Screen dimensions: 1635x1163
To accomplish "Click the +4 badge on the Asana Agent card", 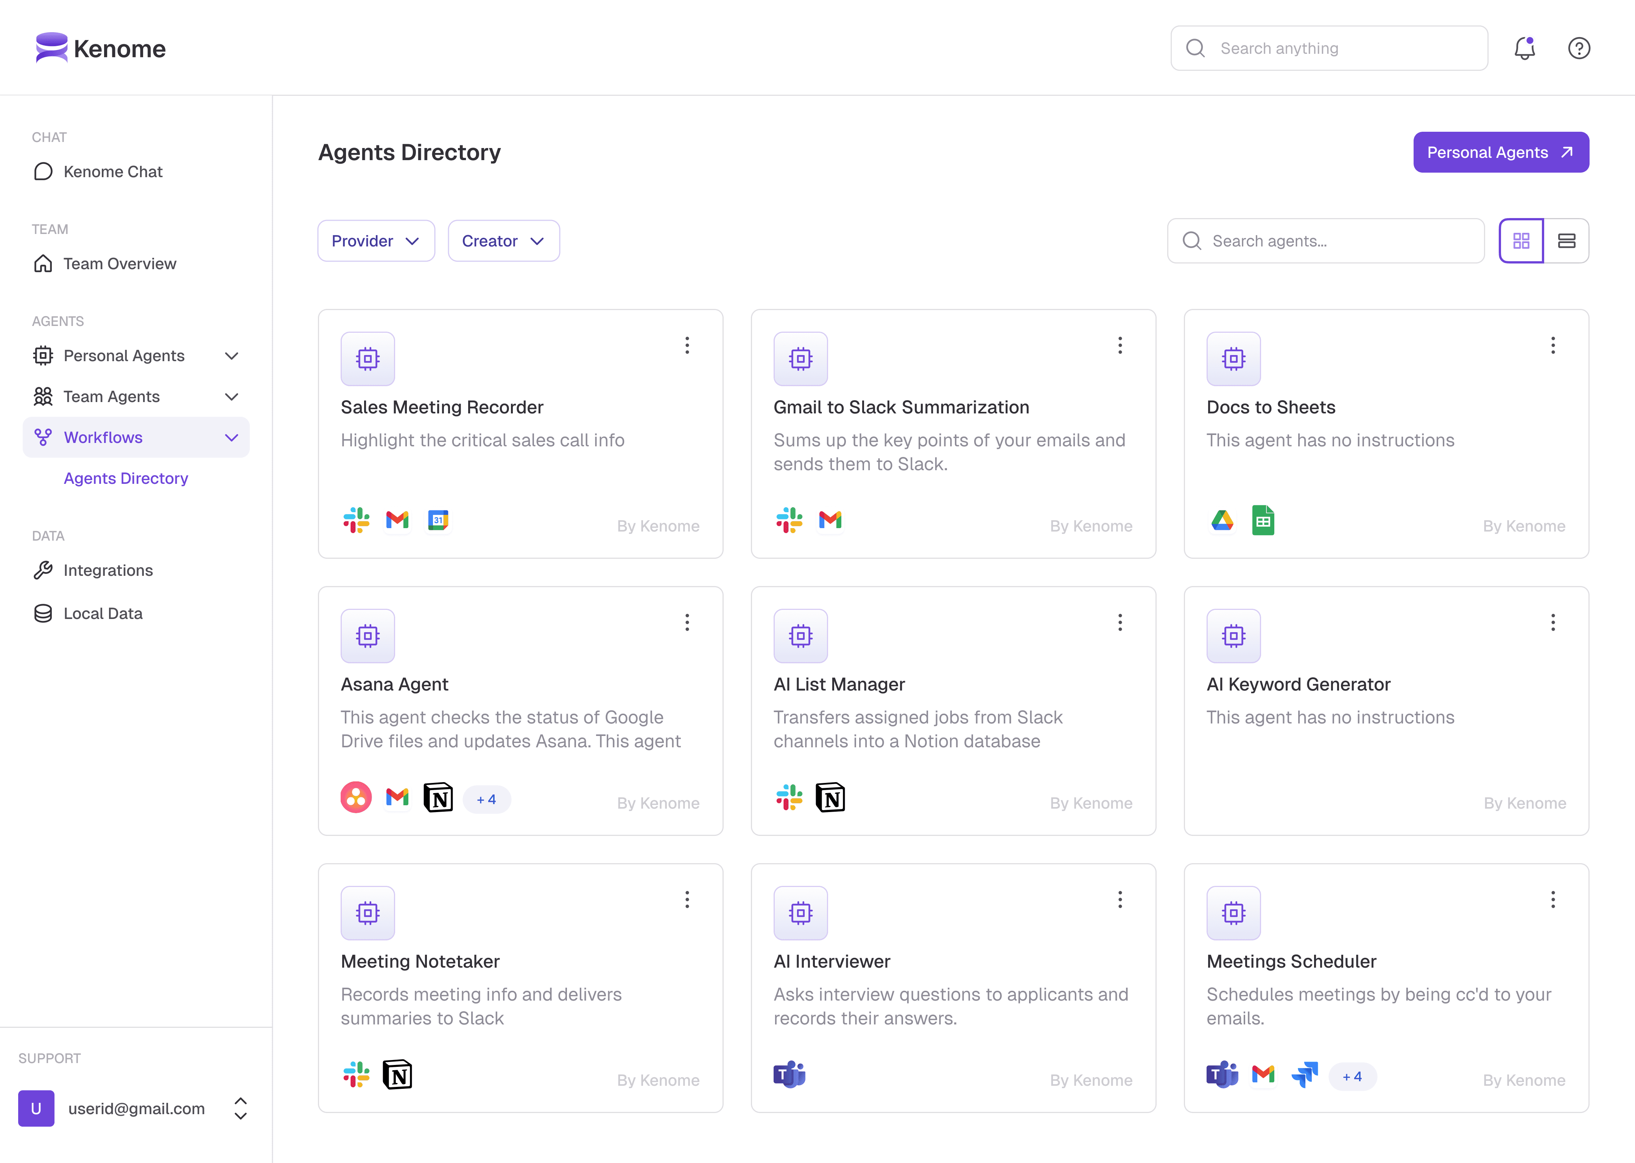I will click(x=486, y=799).
